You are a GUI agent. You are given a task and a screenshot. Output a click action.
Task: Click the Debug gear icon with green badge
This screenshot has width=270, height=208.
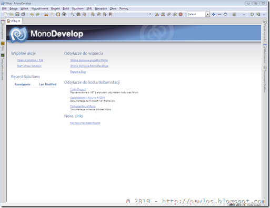pos(175,14)
